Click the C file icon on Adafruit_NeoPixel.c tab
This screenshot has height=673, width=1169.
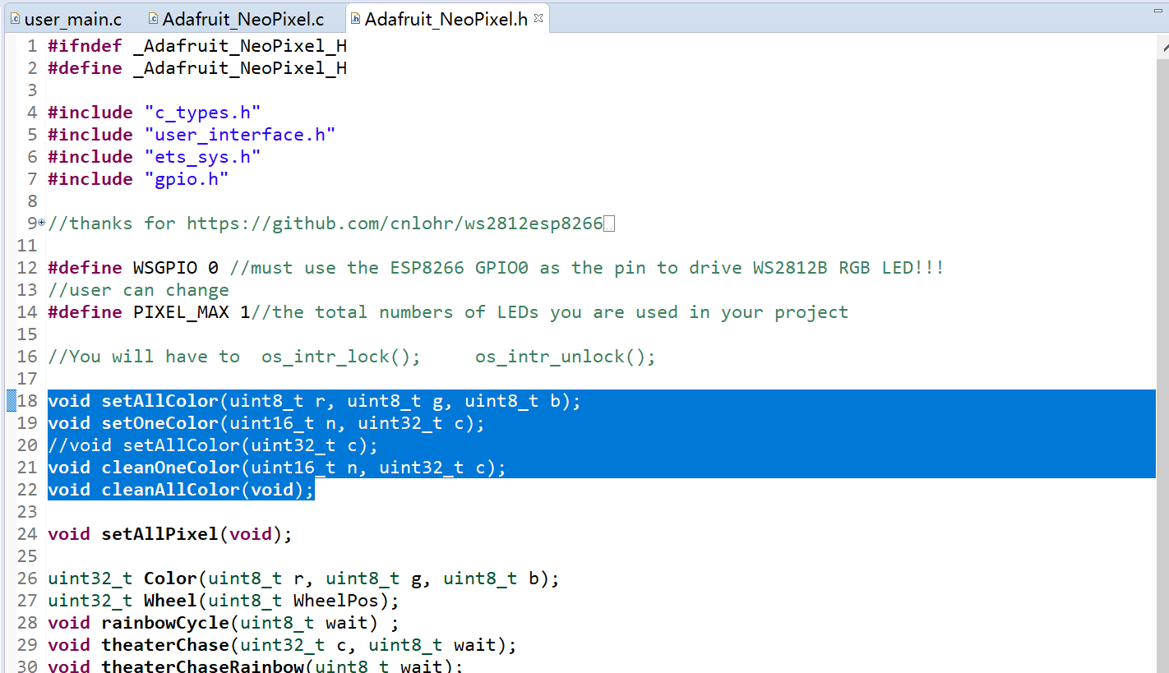point(154,18)
